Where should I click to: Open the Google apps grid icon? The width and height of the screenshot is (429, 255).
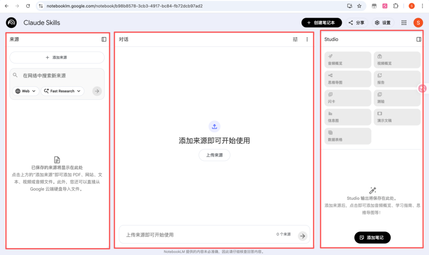click(404, 23)
